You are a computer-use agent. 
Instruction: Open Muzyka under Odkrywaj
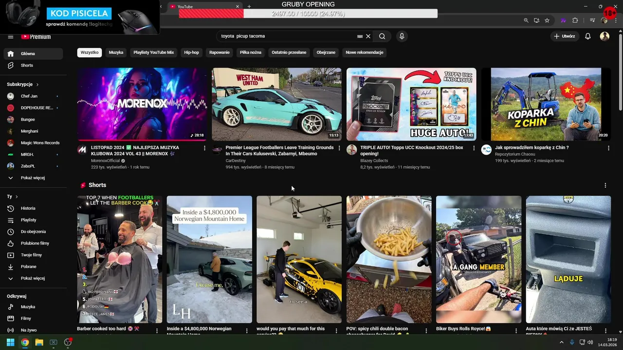[x=33, y=307]
